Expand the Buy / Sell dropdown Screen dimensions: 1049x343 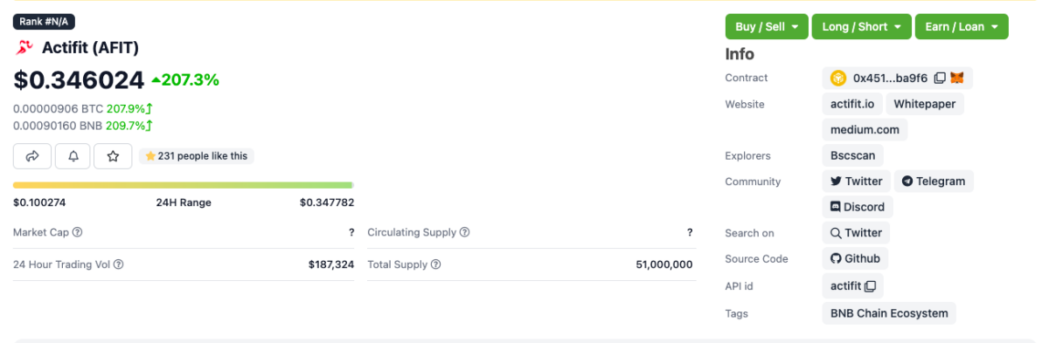pyautogui.click(x=767, y=26)
